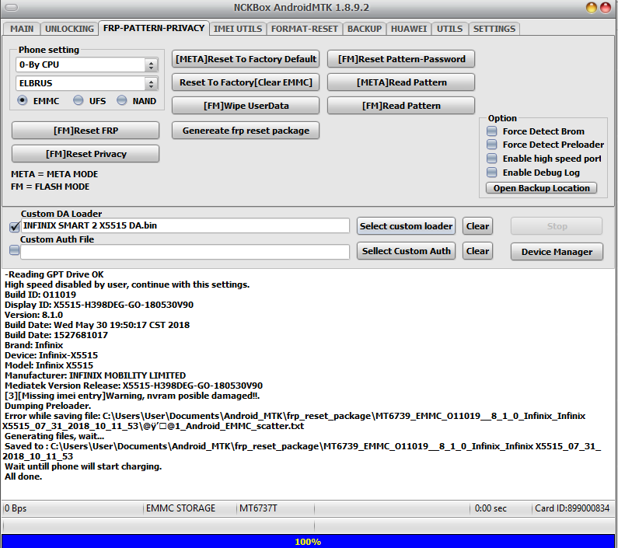618x548 pixels.
Task: Click the [FM]Read Pattern button
Action: (x=401, y=106)
